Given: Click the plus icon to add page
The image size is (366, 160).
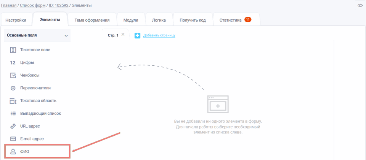Looking at the screenshot, I should [x=137, y=35].
